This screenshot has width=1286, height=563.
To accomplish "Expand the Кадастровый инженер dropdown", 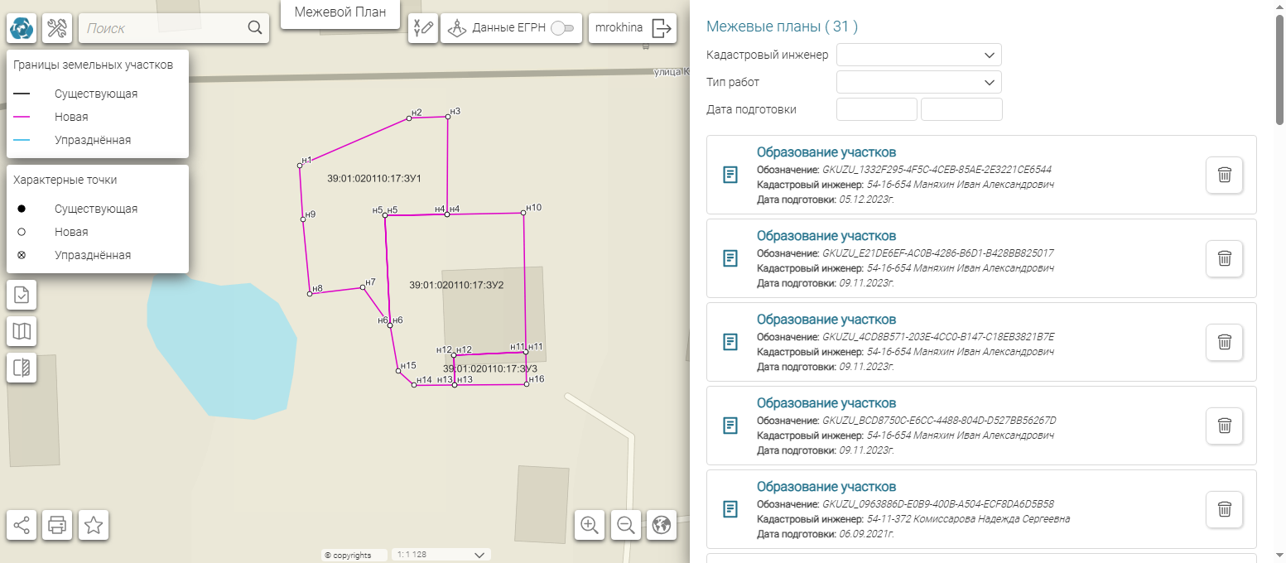I will 919,55.
